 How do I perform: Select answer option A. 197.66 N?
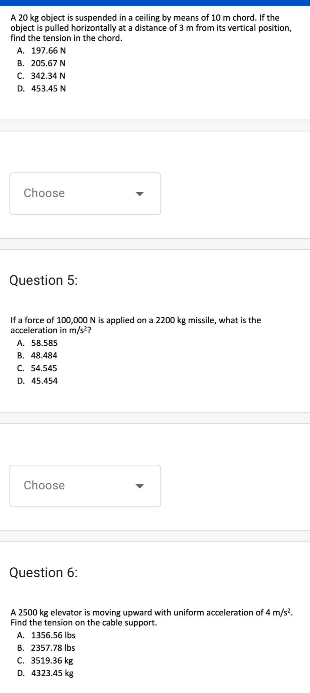(x=41, y=51)
